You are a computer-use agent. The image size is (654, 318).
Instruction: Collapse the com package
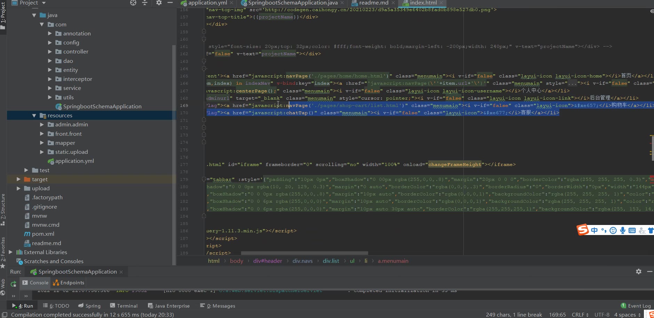(x=42, y=24)
